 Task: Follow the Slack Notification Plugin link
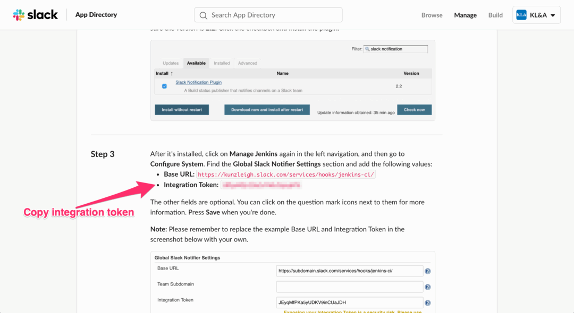click(198, 82)
